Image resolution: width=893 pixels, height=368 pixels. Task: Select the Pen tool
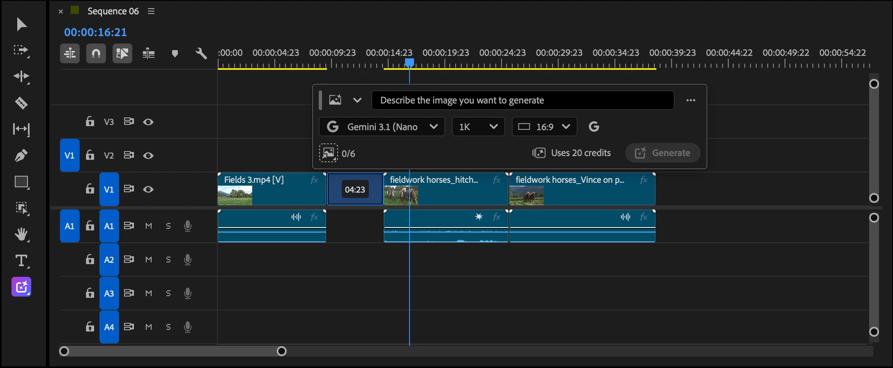pos(21,155)
